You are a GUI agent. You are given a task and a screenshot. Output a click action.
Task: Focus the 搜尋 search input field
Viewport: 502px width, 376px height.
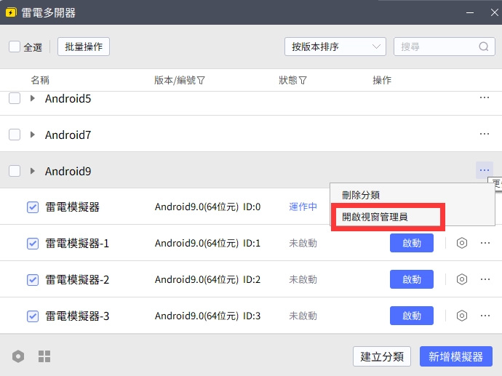click(x=445, y=47)
